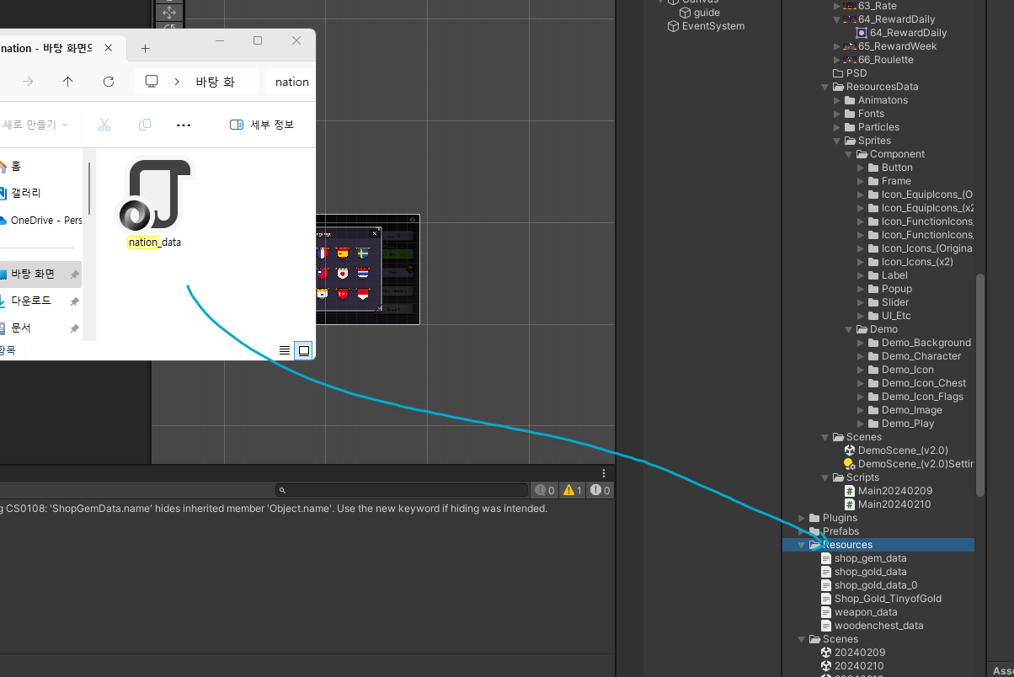Select 바탕 화면 in Explorer sidebar
The height and width of the screenshot is (677, 1014).
(40, 274)
